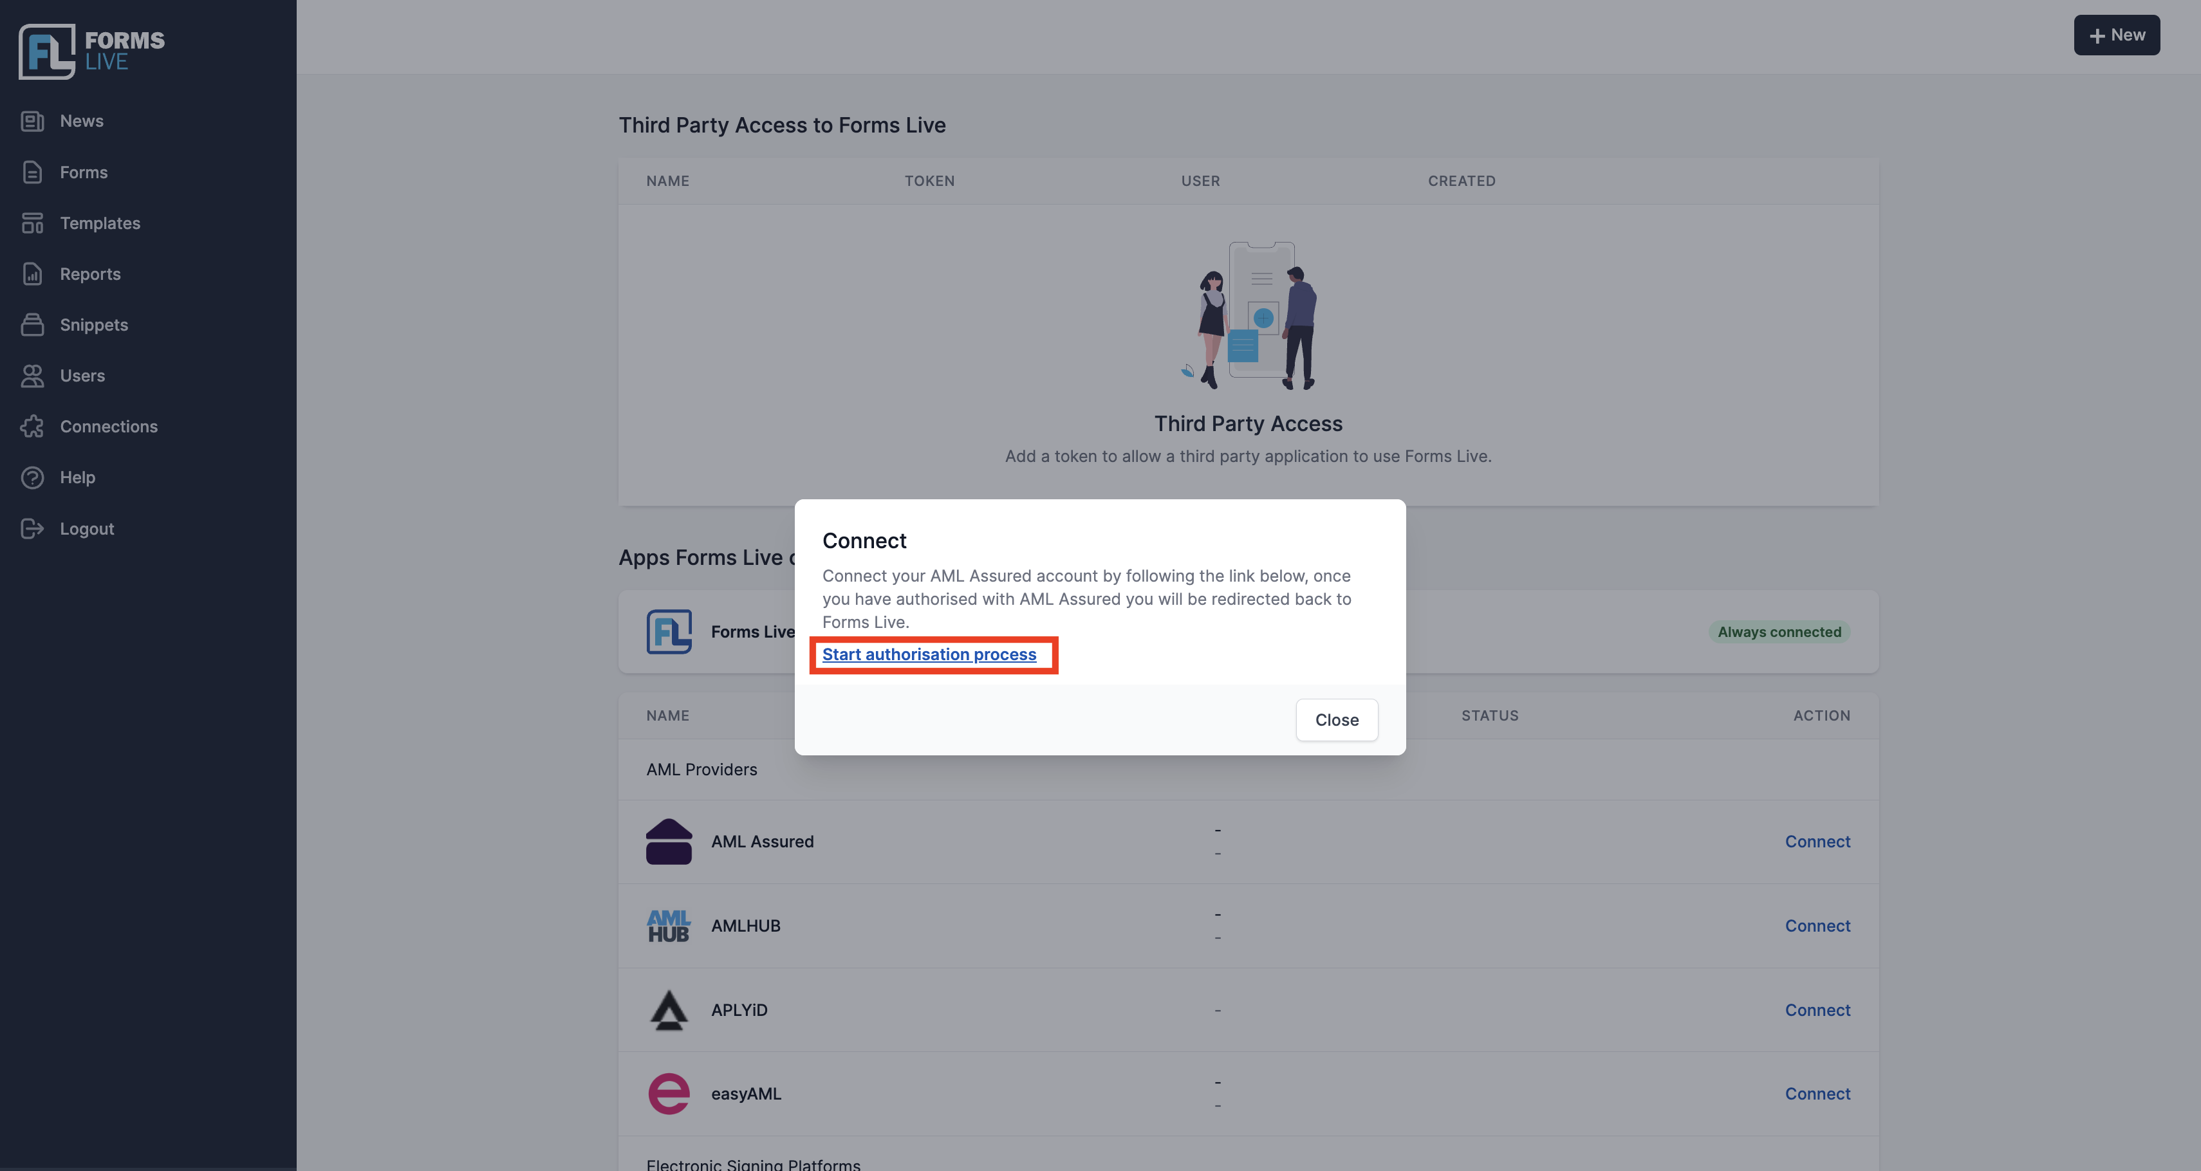
Task: Connect AML Assured provider
Action: [x=1817, y=842]
